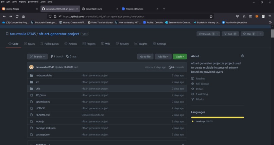Open the Firefox hamburger menu
Image resolution: width=274 pixels, height=145 pixels.
tap(270, 16)
